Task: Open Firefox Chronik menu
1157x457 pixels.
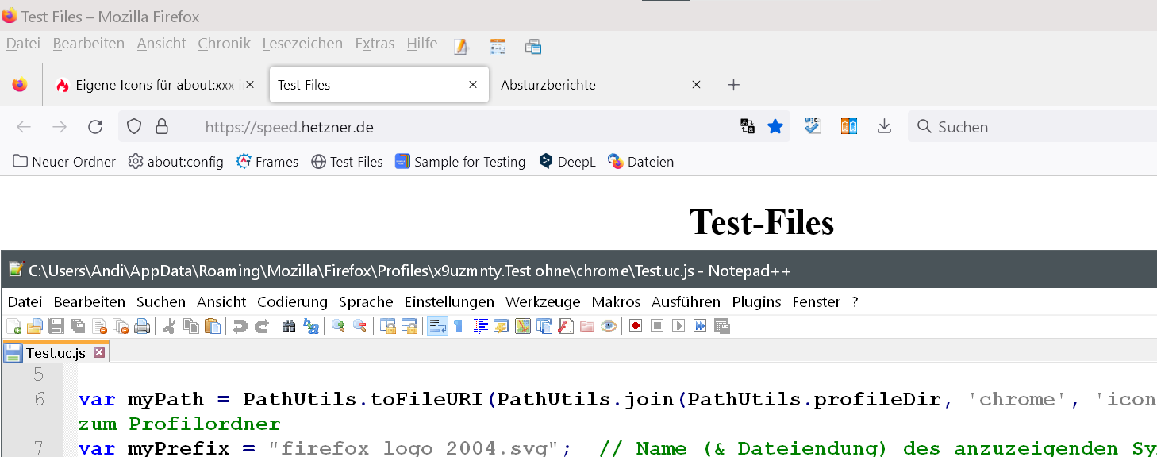Action: [225, 44]
